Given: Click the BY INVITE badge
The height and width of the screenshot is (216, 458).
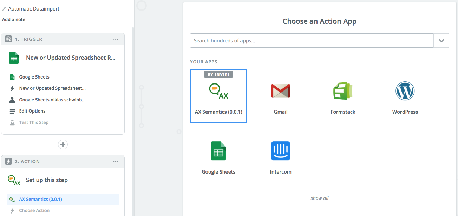Looking at the screenshot, I should (218, 74).
